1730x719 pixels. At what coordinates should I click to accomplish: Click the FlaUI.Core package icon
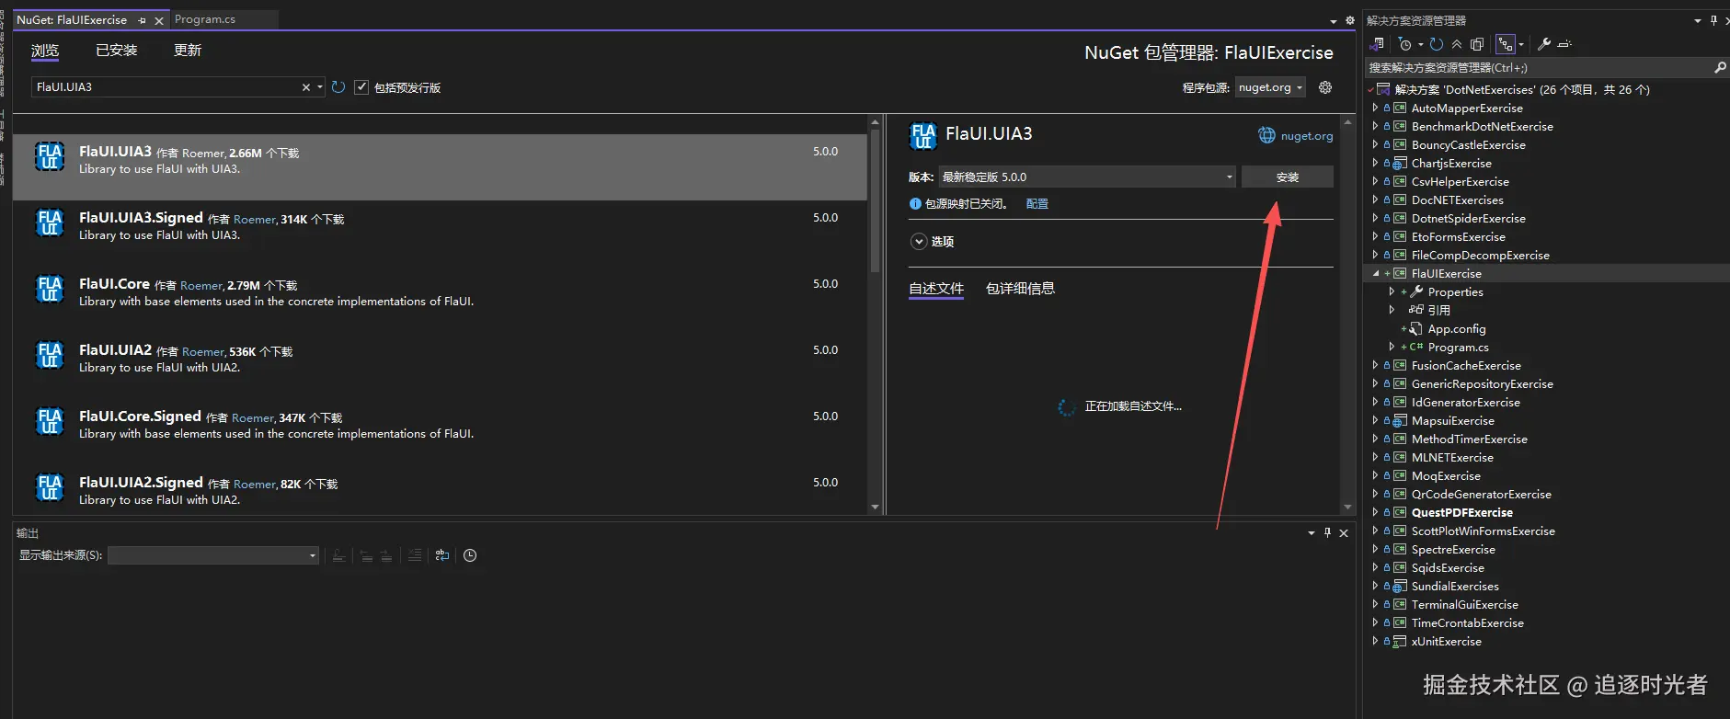pyautogui.click(x=50, y=289)
